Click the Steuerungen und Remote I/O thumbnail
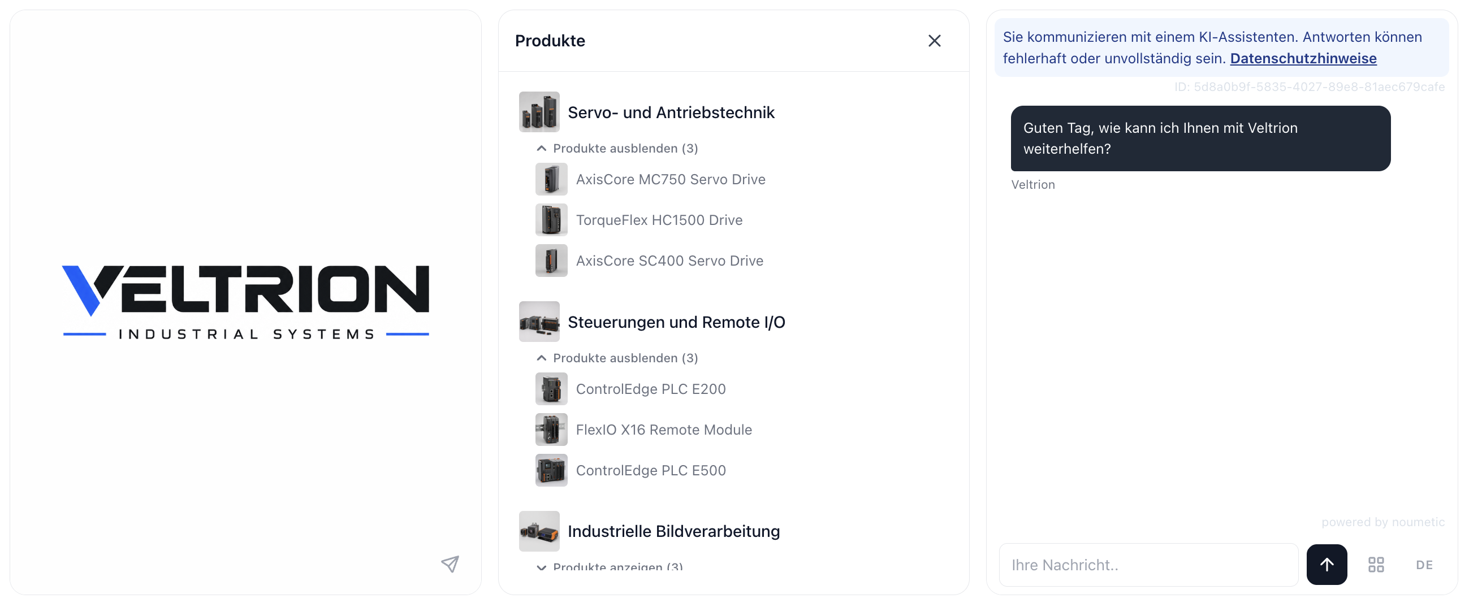1469x607 pixels. (x=539, y=322)
